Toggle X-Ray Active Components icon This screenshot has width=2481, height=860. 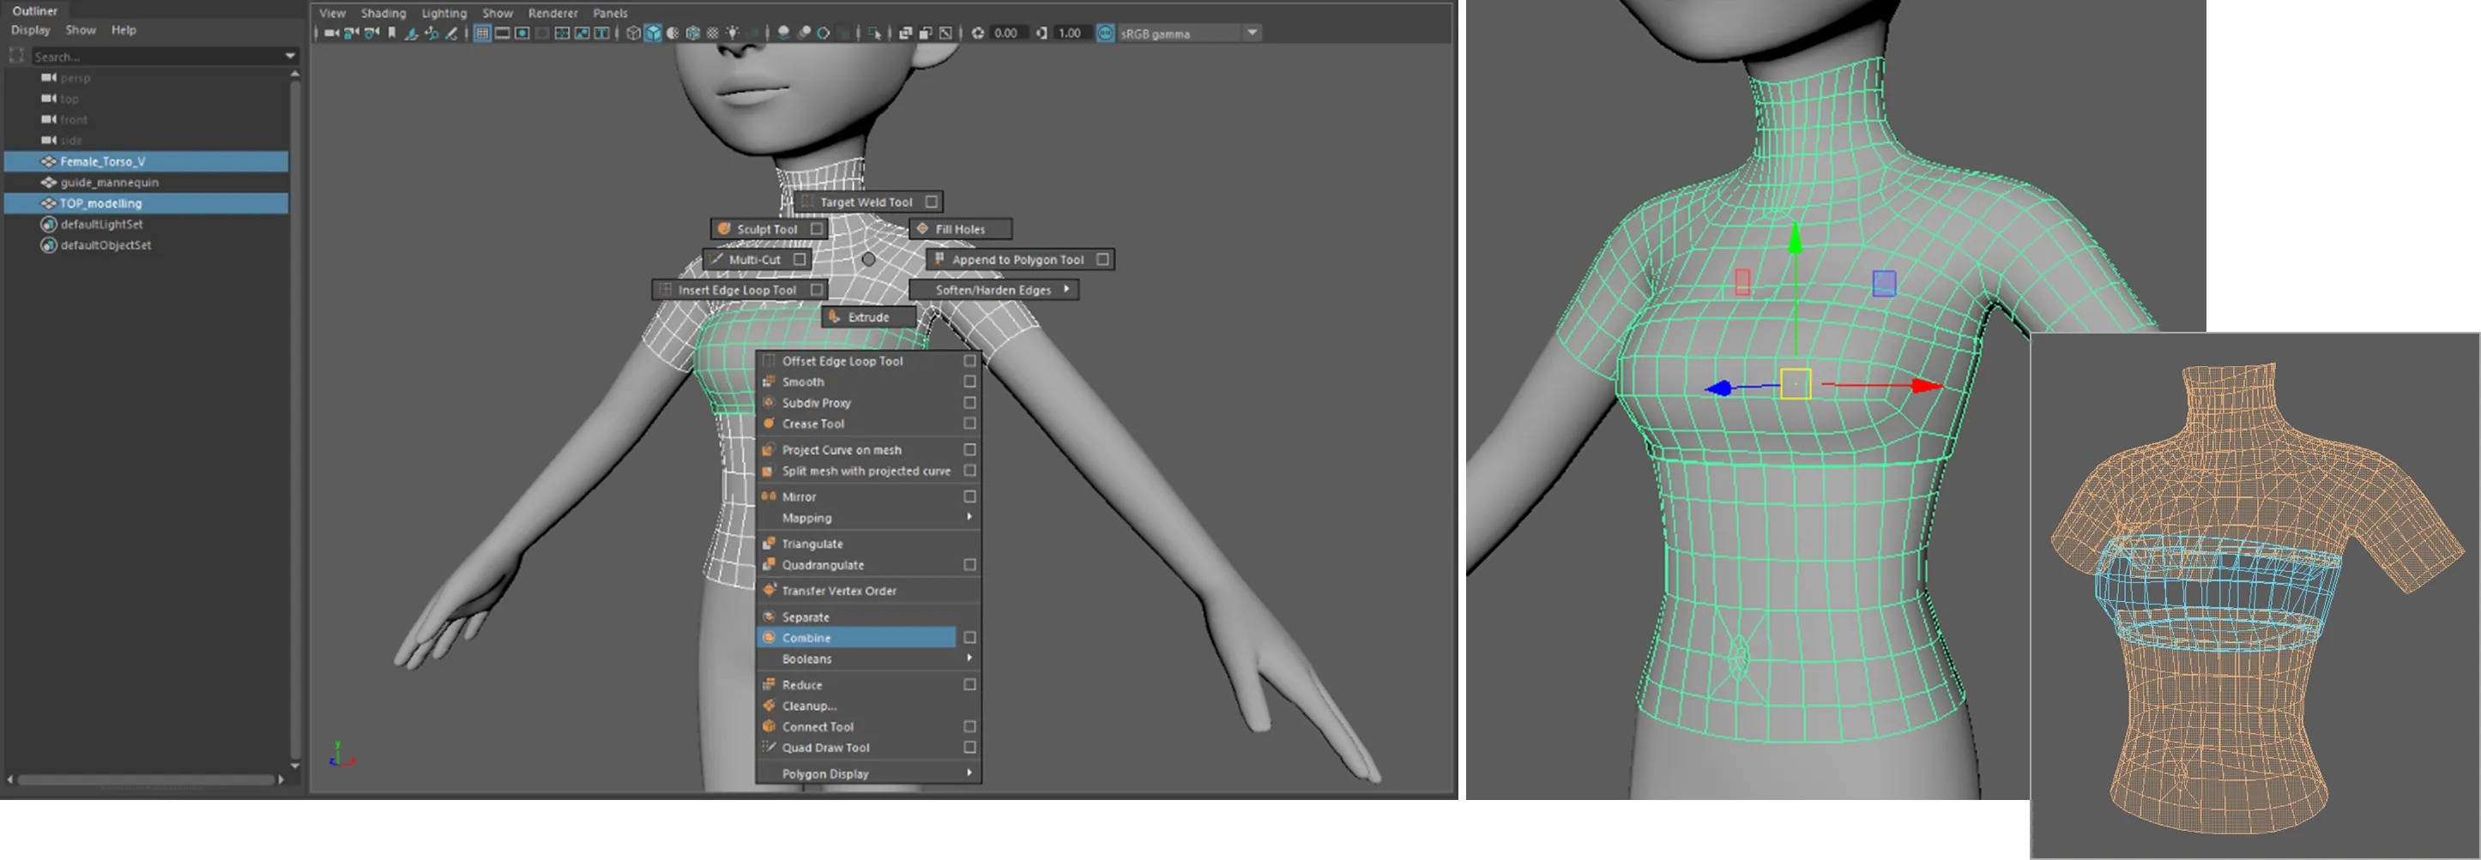pyautogui.click(x=926, y=33)
